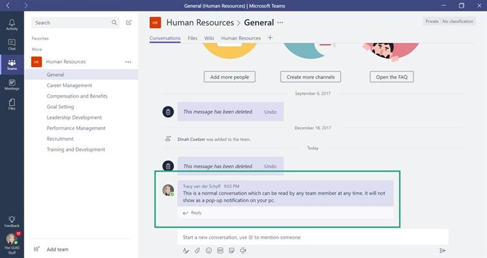Open the sticker picker
487x258 pixels.
(x=231, y=250)
